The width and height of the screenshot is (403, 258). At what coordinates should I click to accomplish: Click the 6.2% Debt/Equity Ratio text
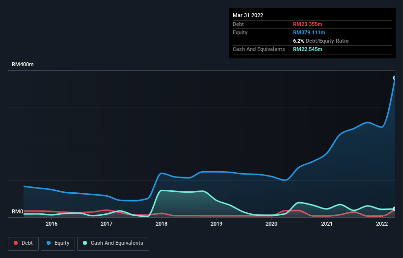click(321, 41)
